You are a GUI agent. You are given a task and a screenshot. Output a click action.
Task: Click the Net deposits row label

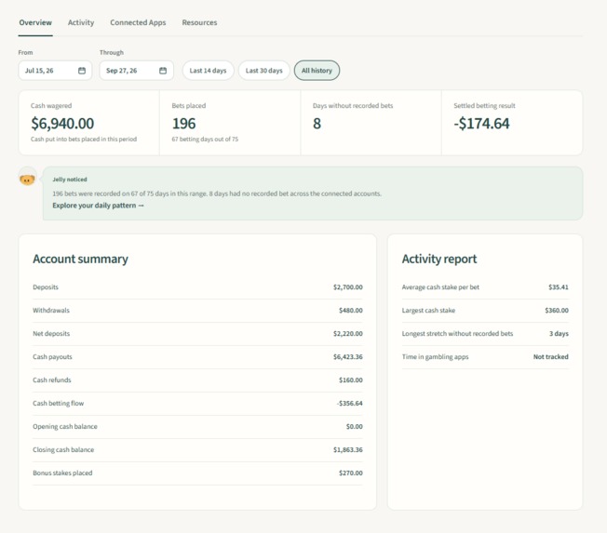(x=51, y=333)
